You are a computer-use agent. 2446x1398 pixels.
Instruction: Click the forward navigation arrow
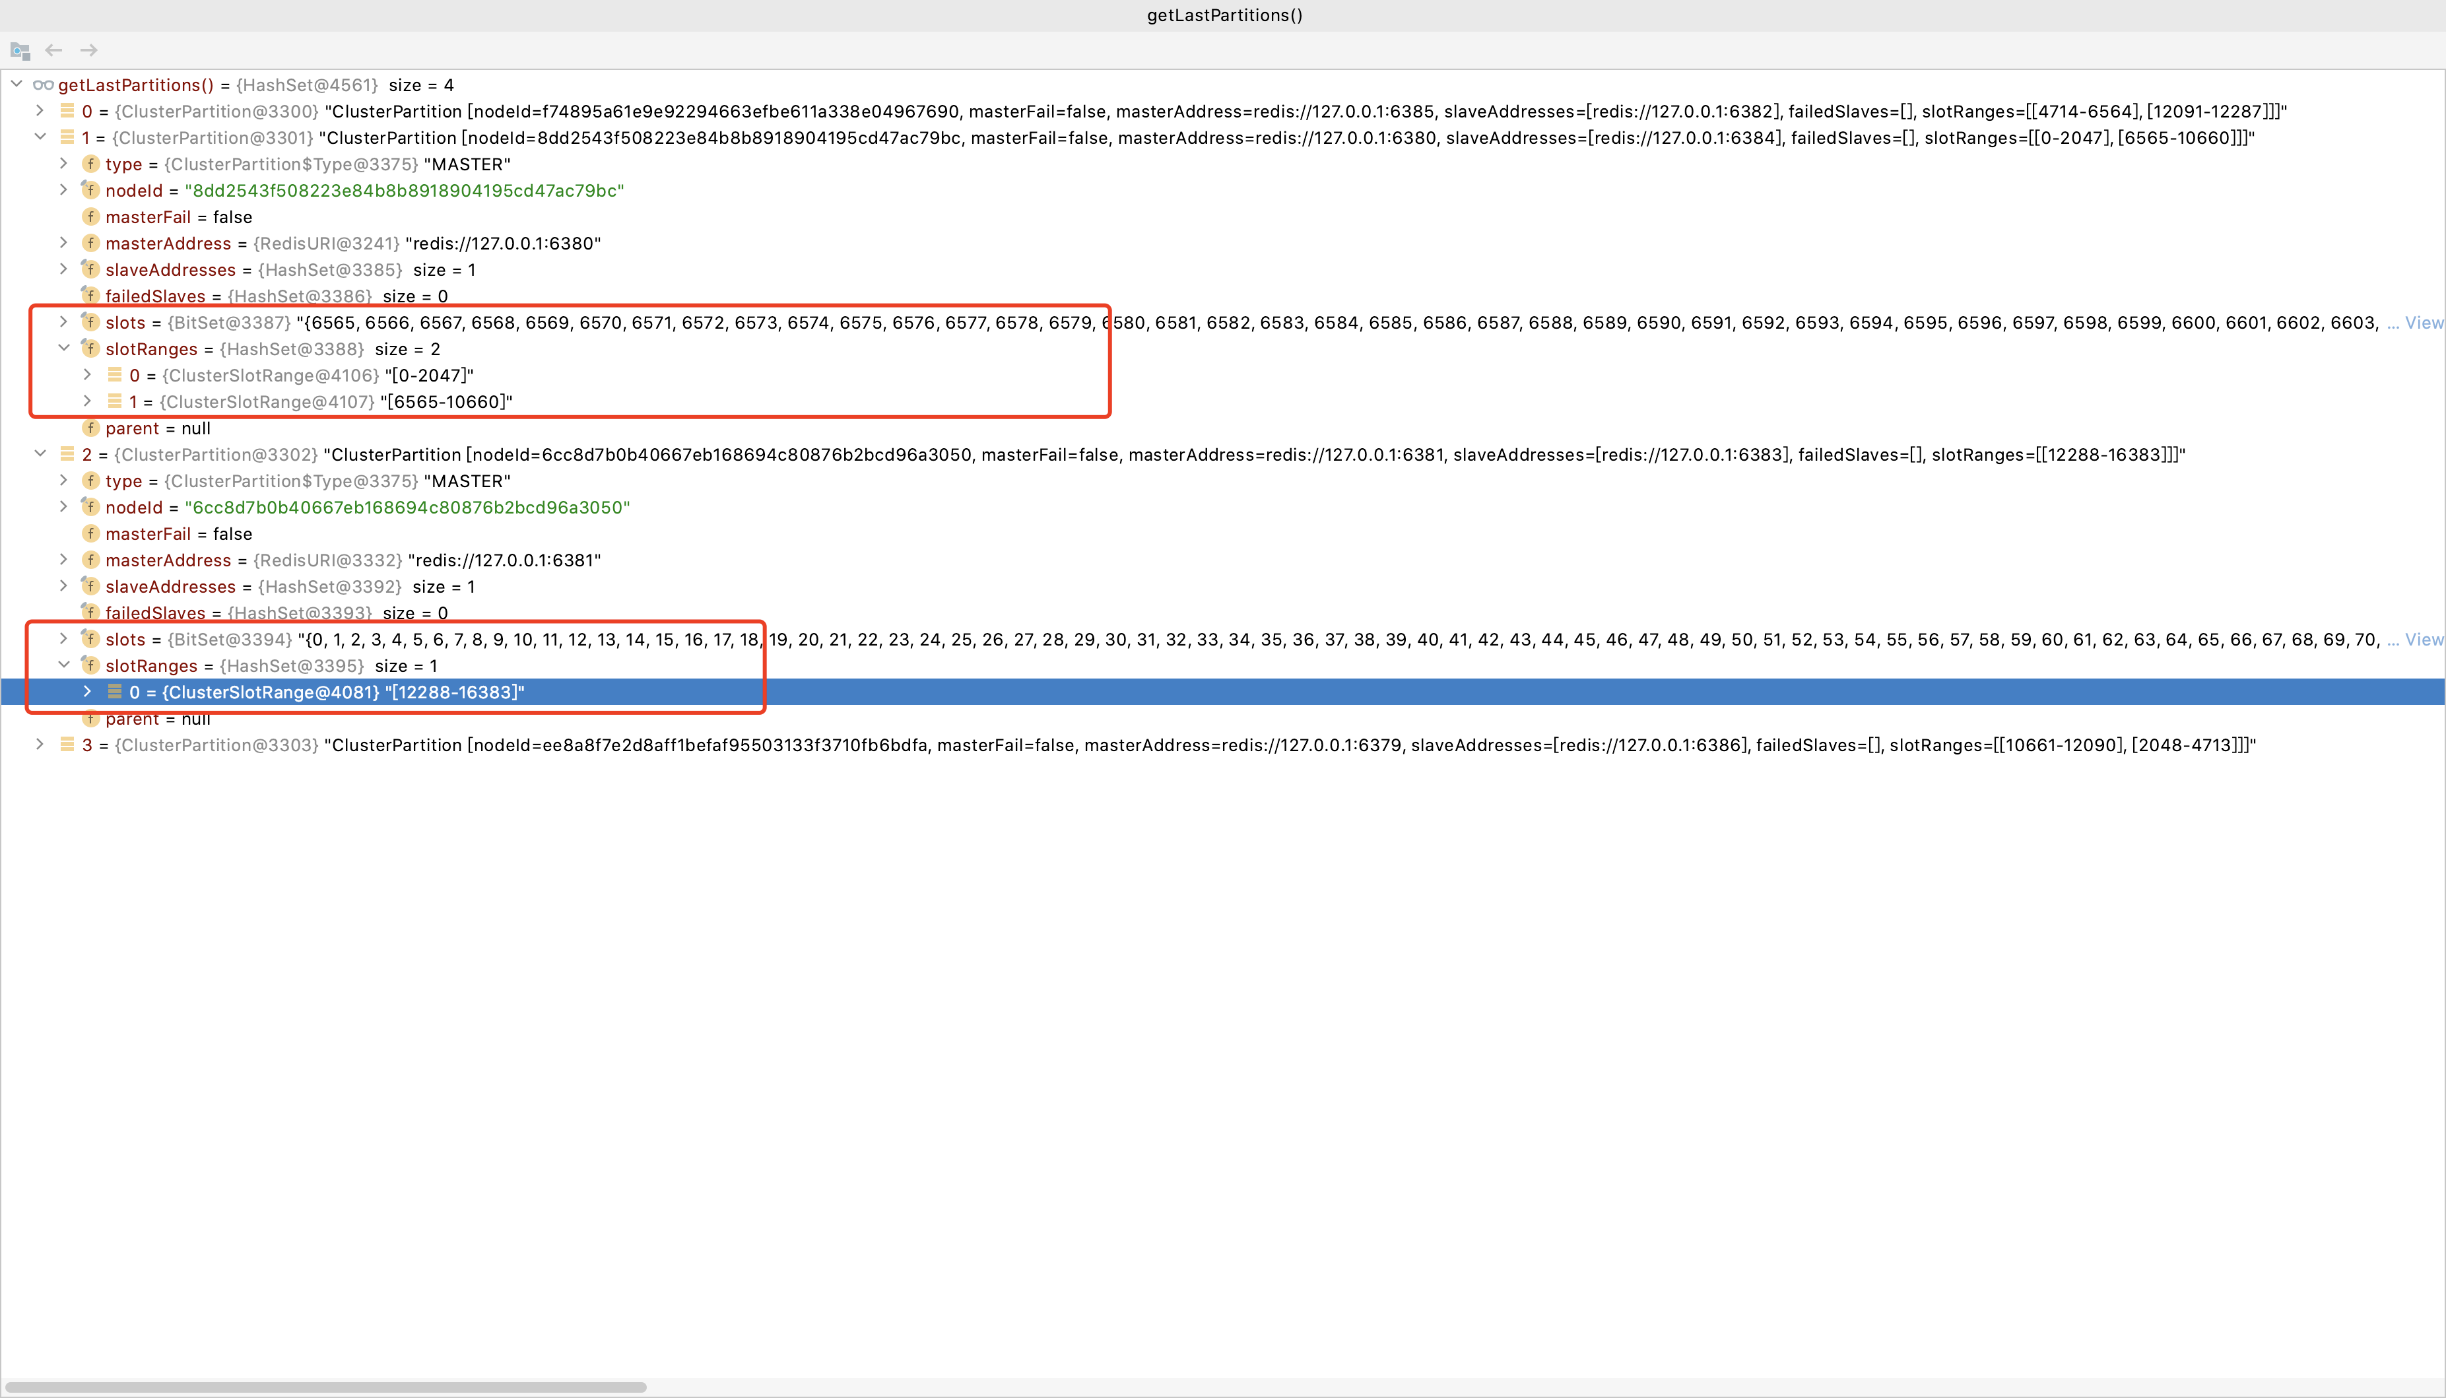(88, 50)
